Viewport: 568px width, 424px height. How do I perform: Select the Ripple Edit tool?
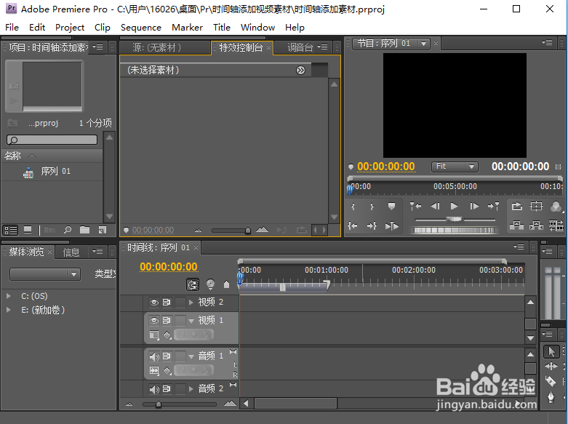coord(551,367)
